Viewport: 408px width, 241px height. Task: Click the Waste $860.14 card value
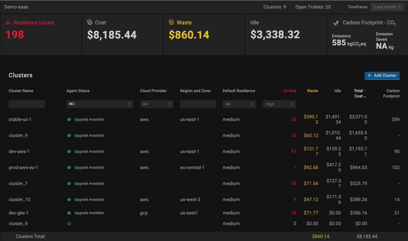tap(189, 35)
